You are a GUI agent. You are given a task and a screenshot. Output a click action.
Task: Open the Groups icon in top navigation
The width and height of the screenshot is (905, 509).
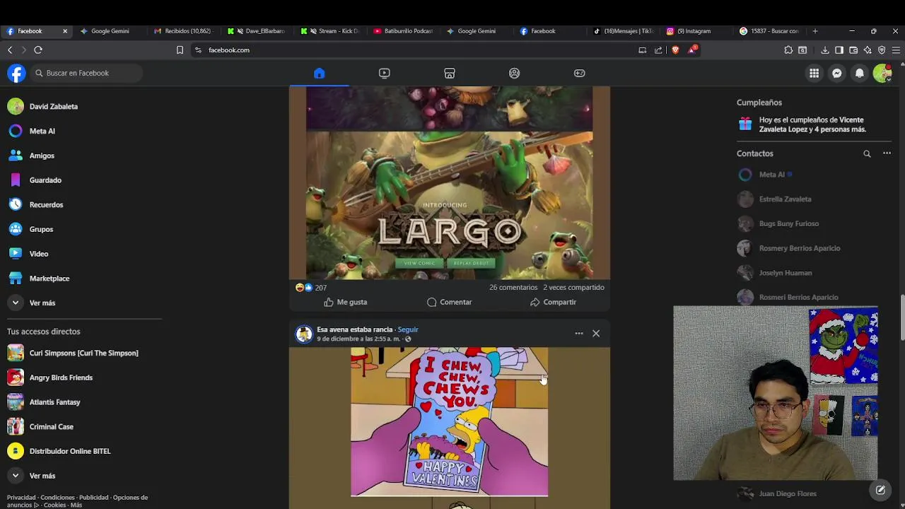tap(514, 73)
